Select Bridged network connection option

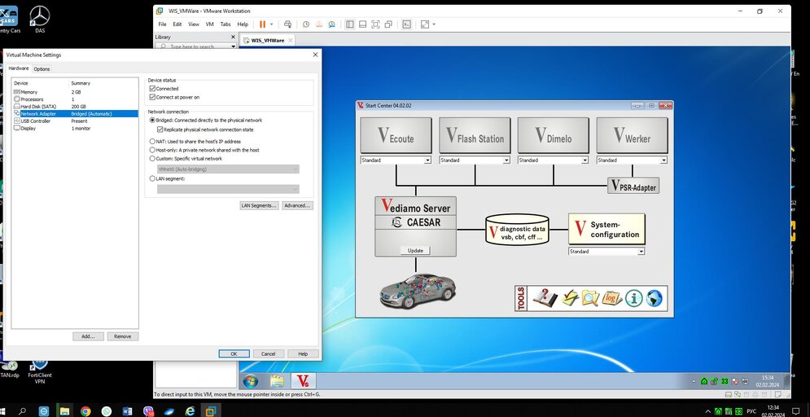click(x=152, y=121)
